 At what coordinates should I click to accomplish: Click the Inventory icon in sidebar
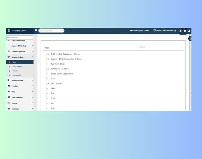[x=9, y=108]
